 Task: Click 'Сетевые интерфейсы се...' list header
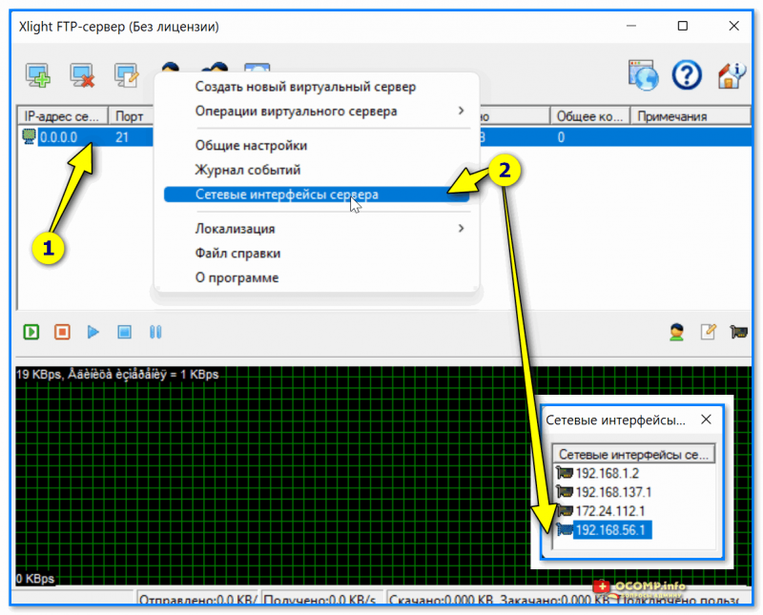coord(633,454)
